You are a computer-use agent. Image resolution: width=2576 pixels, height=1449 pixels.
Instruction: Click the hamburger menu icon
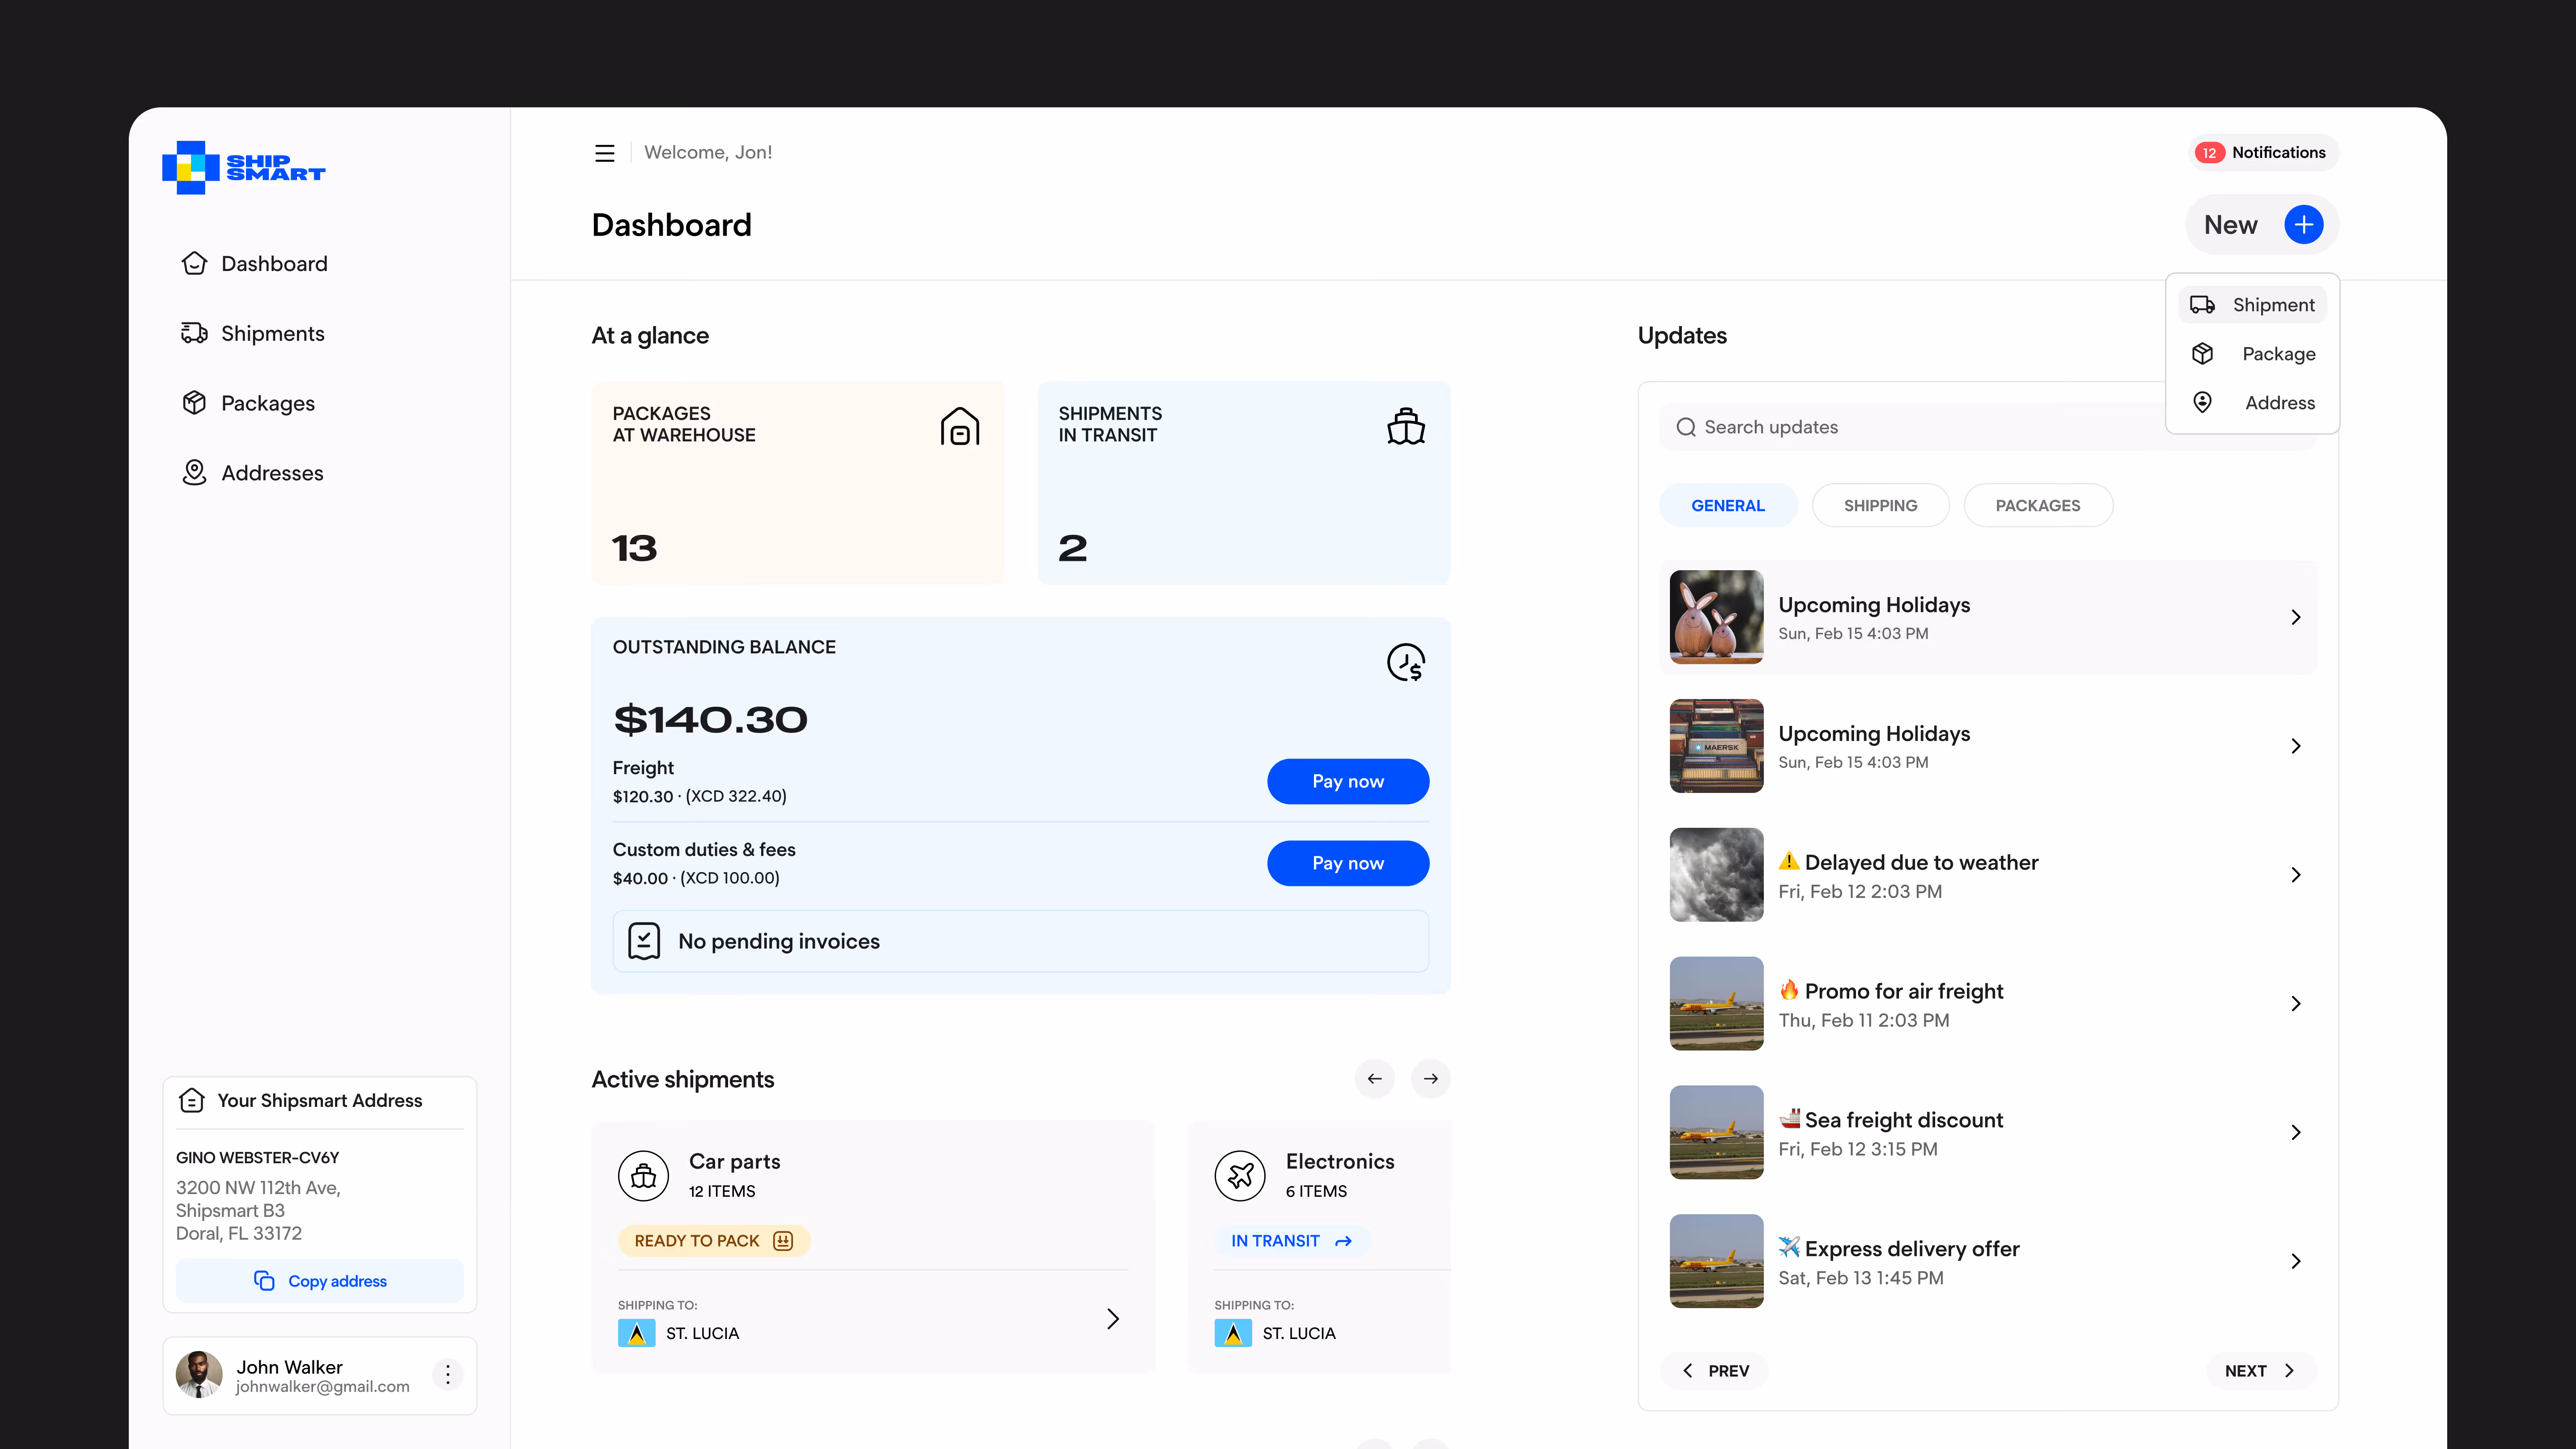(x=604, y=153)
